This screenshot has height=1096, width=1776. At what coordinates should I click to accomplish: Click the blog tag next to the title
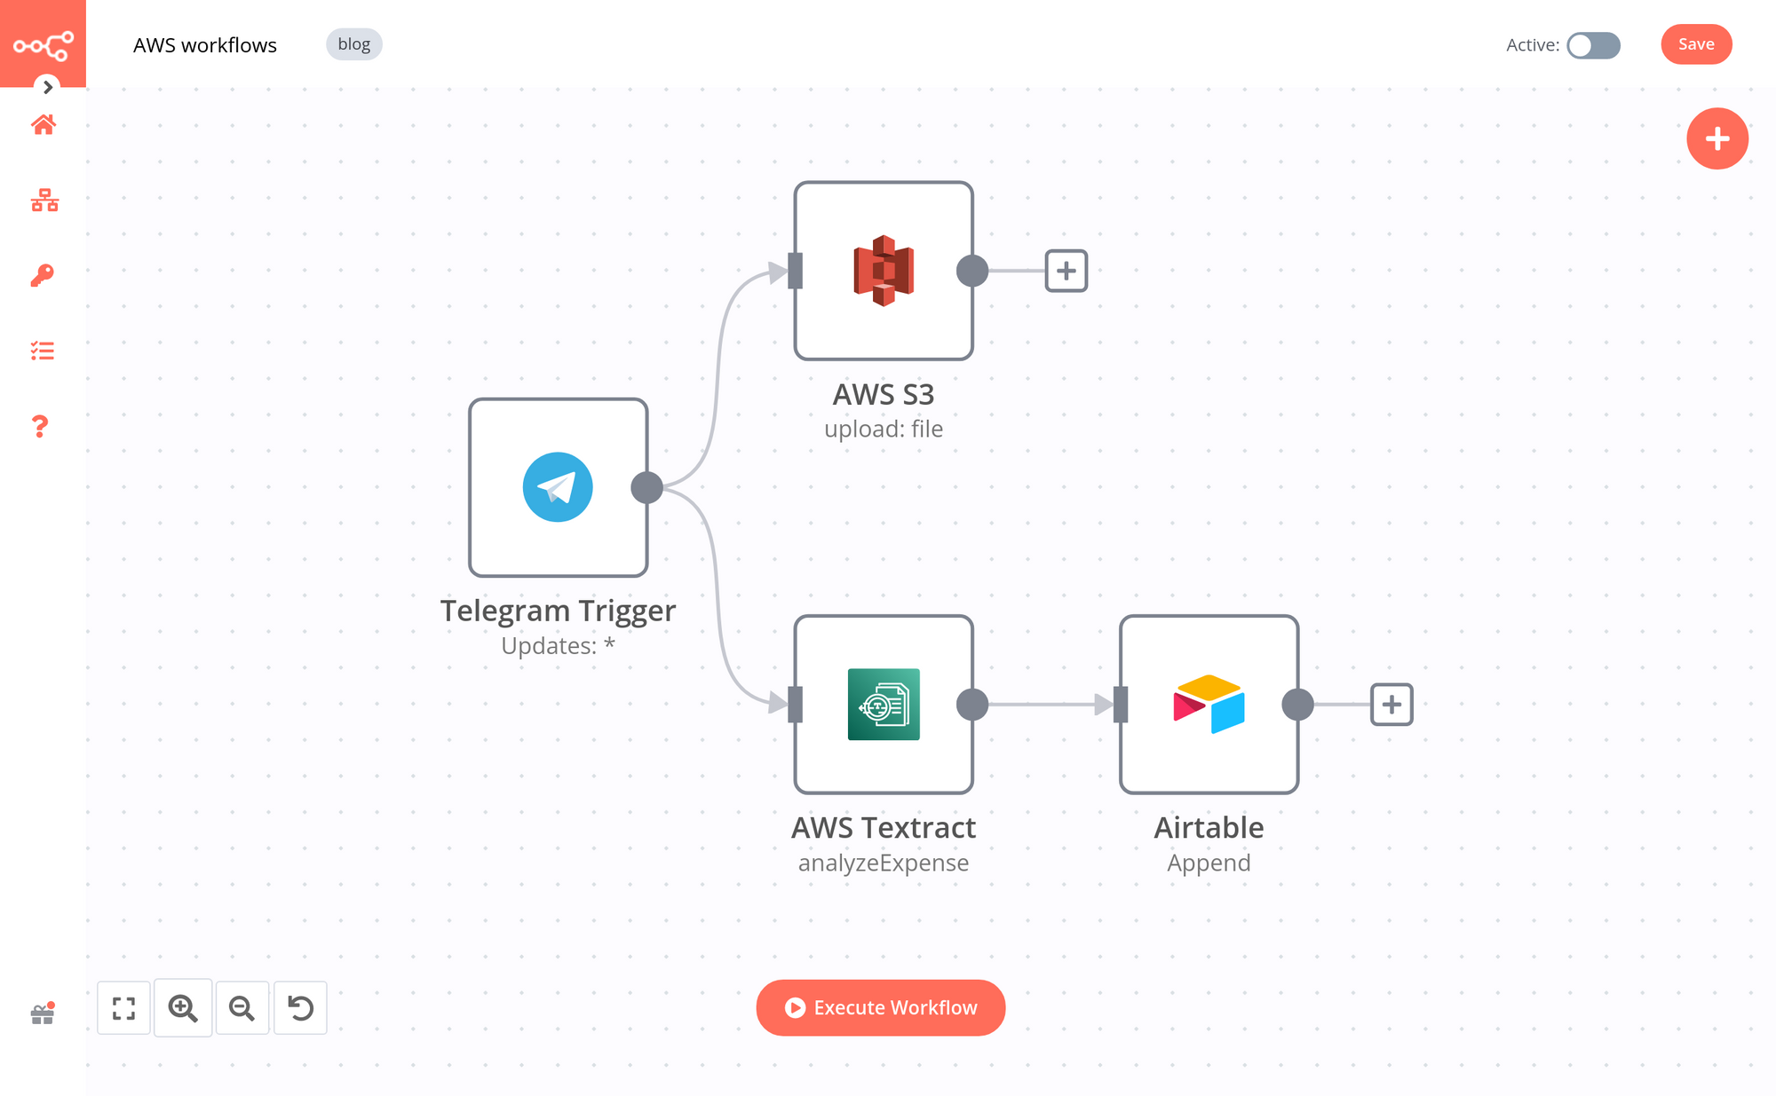click(x=353, y=43)
